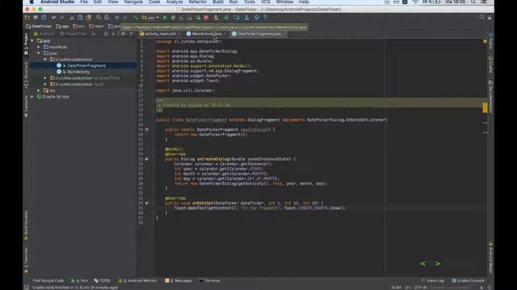Open the app run configuration dropdown
The image size is (517, 290).
point(151,18)
